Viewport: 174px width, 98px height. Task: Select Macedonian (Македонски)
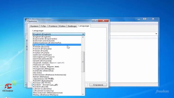click(57, 93)
